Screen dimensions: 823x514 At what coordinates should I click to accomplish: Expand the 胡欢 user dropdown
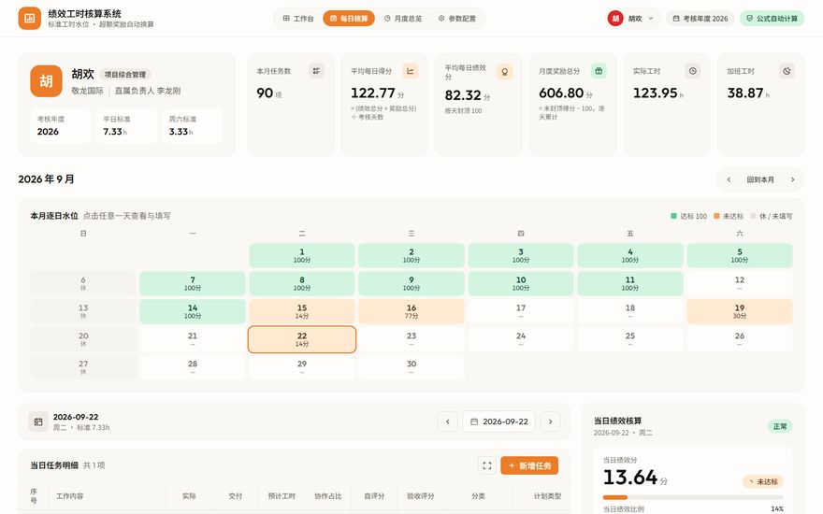(632, 19)
